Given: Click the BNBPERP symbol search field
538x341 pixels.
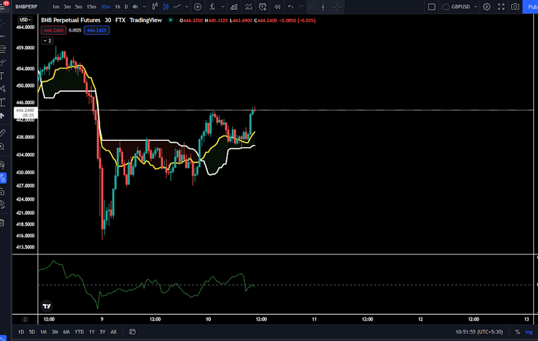Looking at the screenshot, I should 27,7.
